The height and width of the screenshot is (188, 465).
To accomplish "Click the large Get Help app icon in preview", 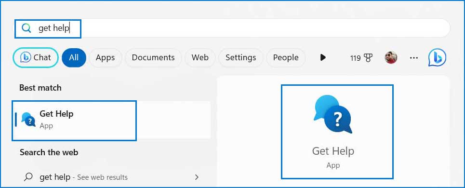I will coord(333,114).
